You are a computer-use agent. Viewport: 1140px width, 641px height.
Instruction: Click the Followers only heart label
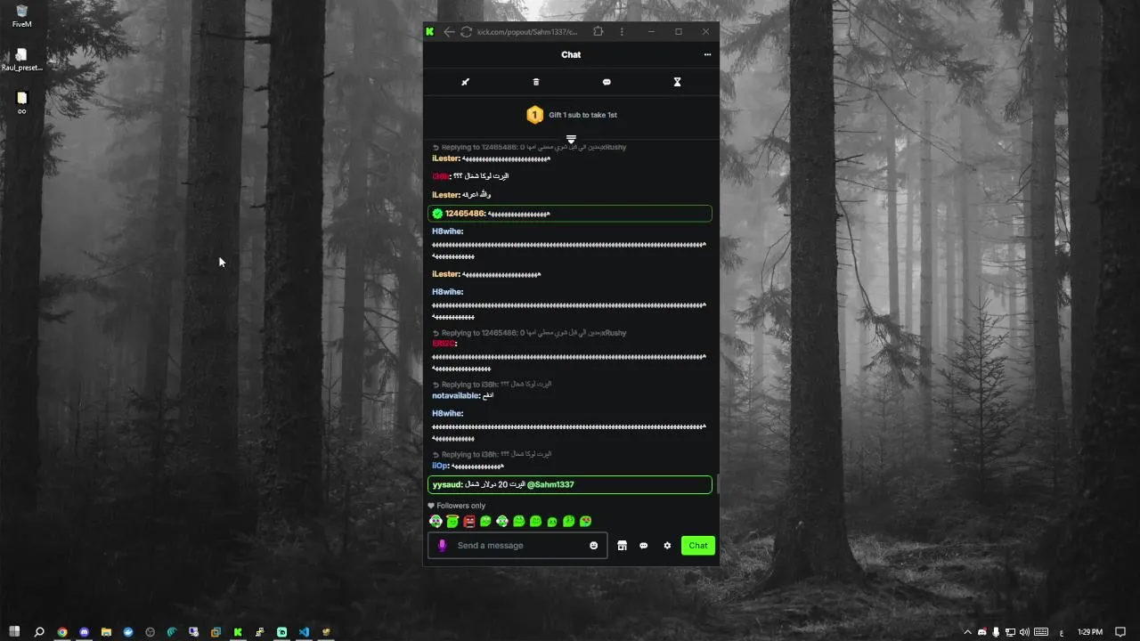click(x=456, y=506)
